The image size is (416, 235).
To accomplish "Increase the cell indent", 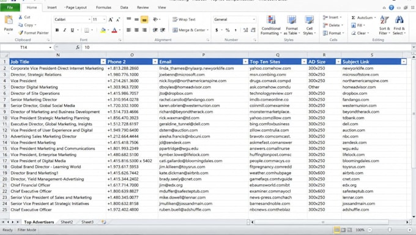I will 163,30.
